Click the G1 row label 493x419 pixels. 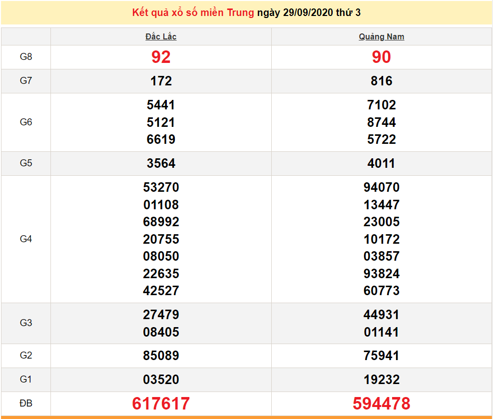pyautogui.click(x=26, y=380)
